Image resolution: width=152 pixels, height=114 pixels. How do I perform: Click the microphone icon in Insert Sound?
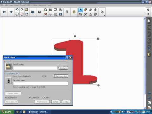coord(9,81)
